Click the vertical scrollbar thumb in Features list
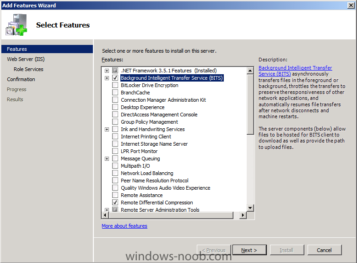This screenshot has width=357, height=263. 250,104
